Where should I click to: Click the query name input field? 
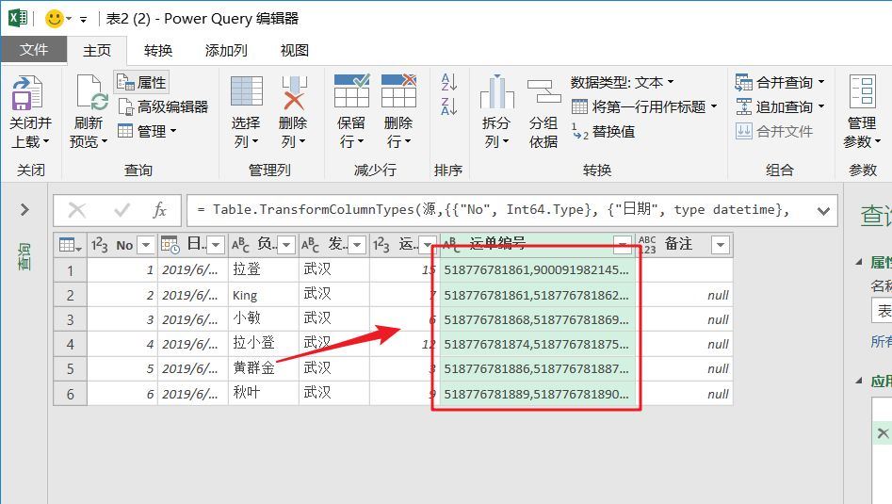point(882,311)
